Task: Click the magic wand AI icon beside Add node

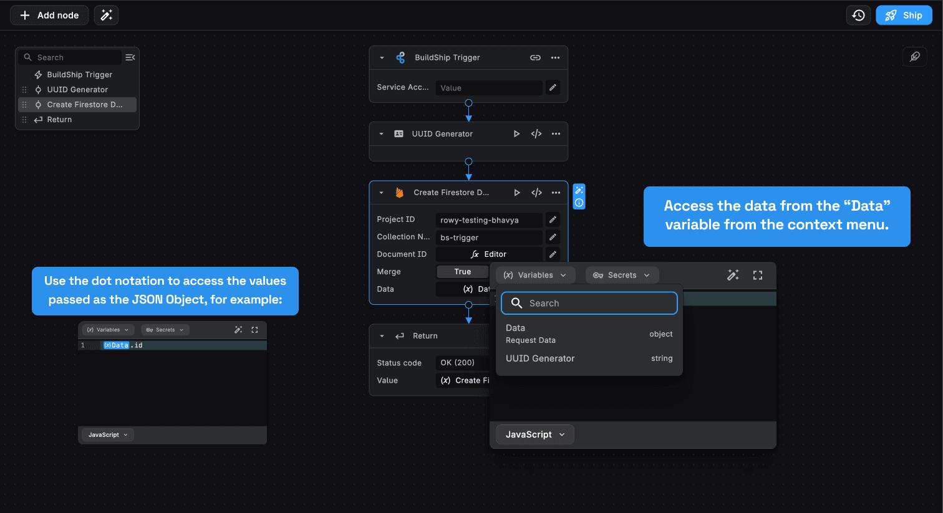Action: pos(107,15)
